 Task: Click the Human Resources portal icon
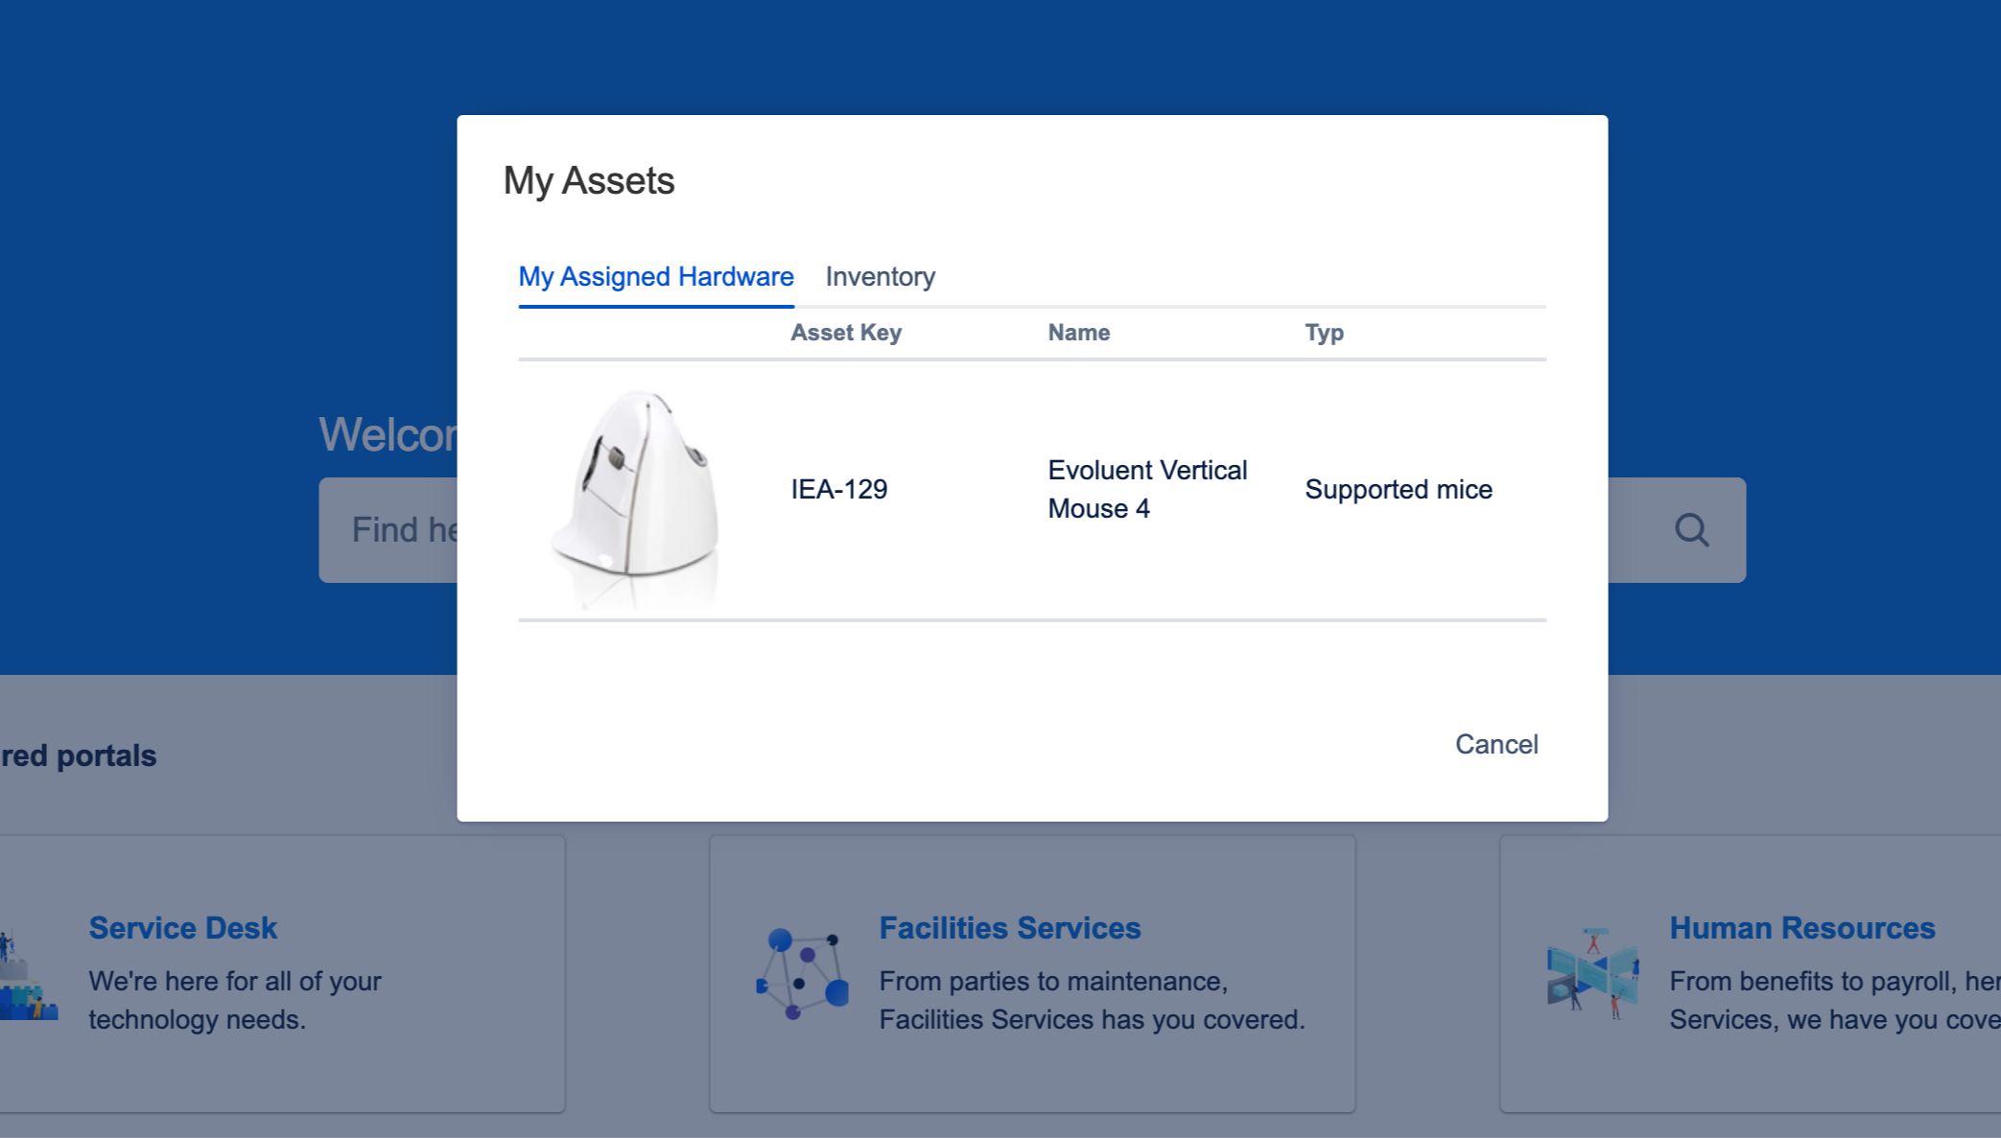click(1592, 968)
